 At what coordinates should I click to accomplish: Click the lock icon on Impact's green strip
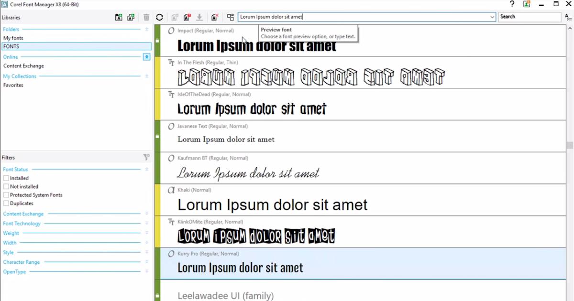(157, 41)
